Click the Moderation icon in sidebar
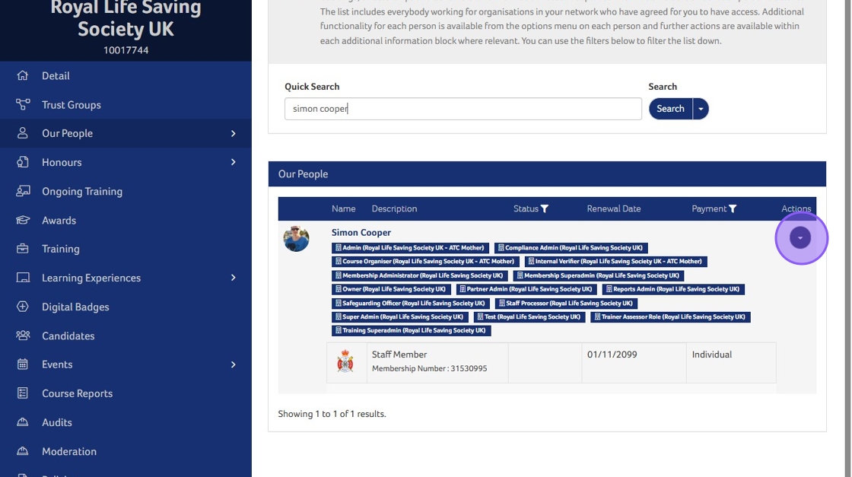 tap(22, 451)
